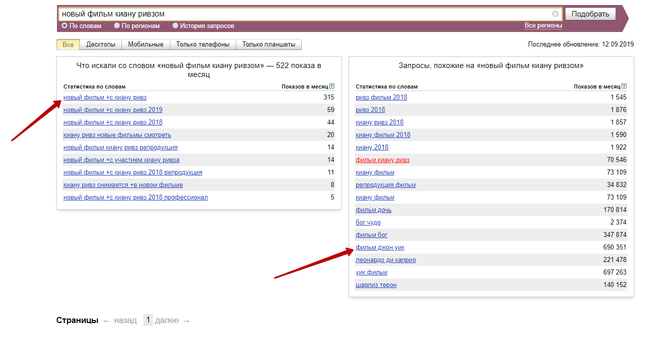Open similar query 'шарлиз терон'

click(376, 285)
